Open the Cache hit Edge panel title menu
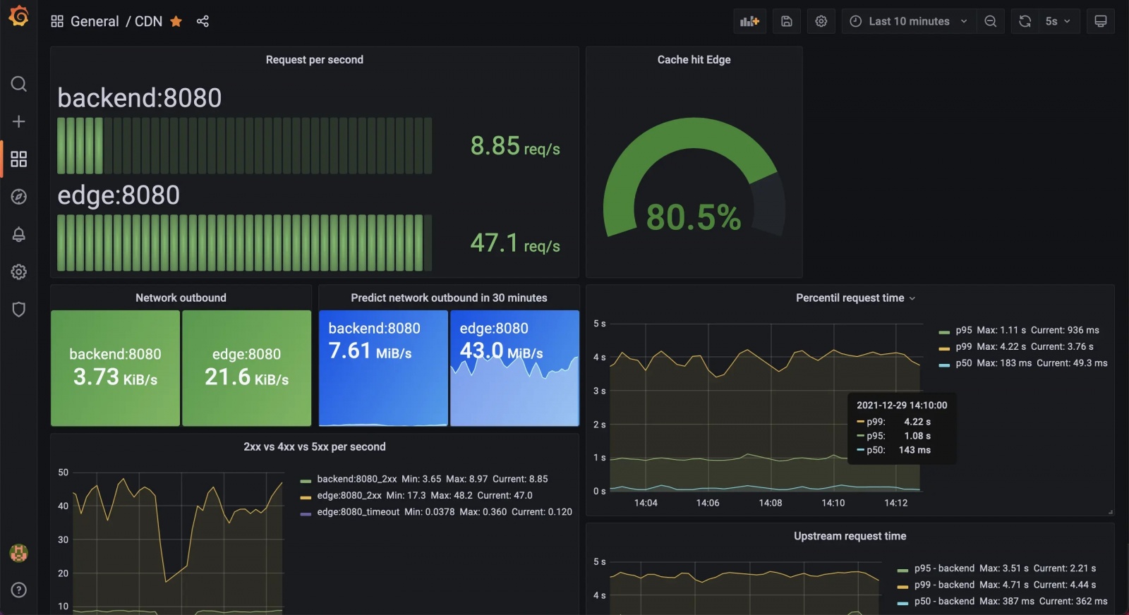The width and height of the screenshot is (1129, 615). tap(694, 60)
